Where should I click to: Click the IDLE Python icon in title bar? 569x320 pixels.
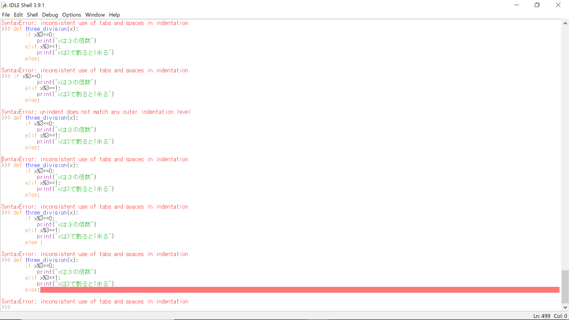[4, 5]
